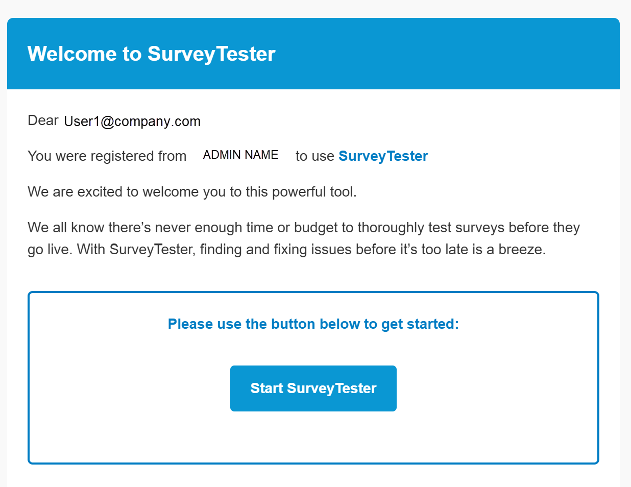Click the Start SurveyTester button
This screenshot has height=487, width=631.
pos(313,388)
